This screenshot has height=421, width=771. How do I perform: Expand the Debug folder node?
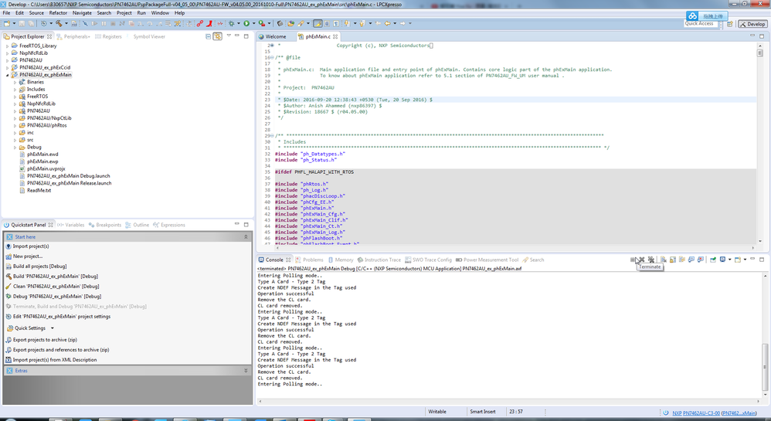pos(15,148)
